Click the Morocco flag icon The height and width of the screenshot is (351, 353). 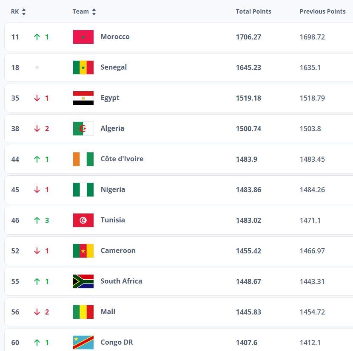point(83,37)
